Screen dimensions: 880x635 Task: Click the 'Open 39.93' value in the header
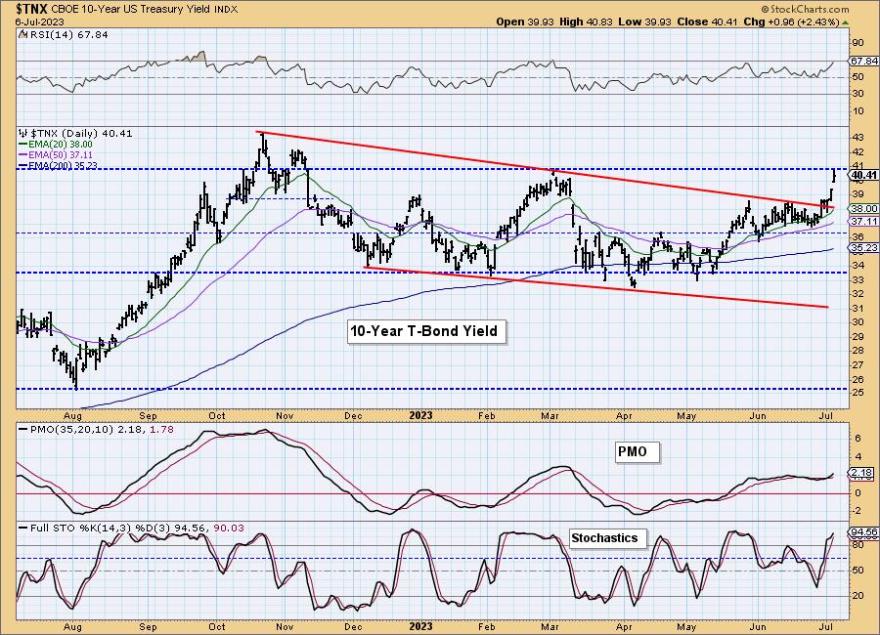pyautogui.click(x=525, y=21)
